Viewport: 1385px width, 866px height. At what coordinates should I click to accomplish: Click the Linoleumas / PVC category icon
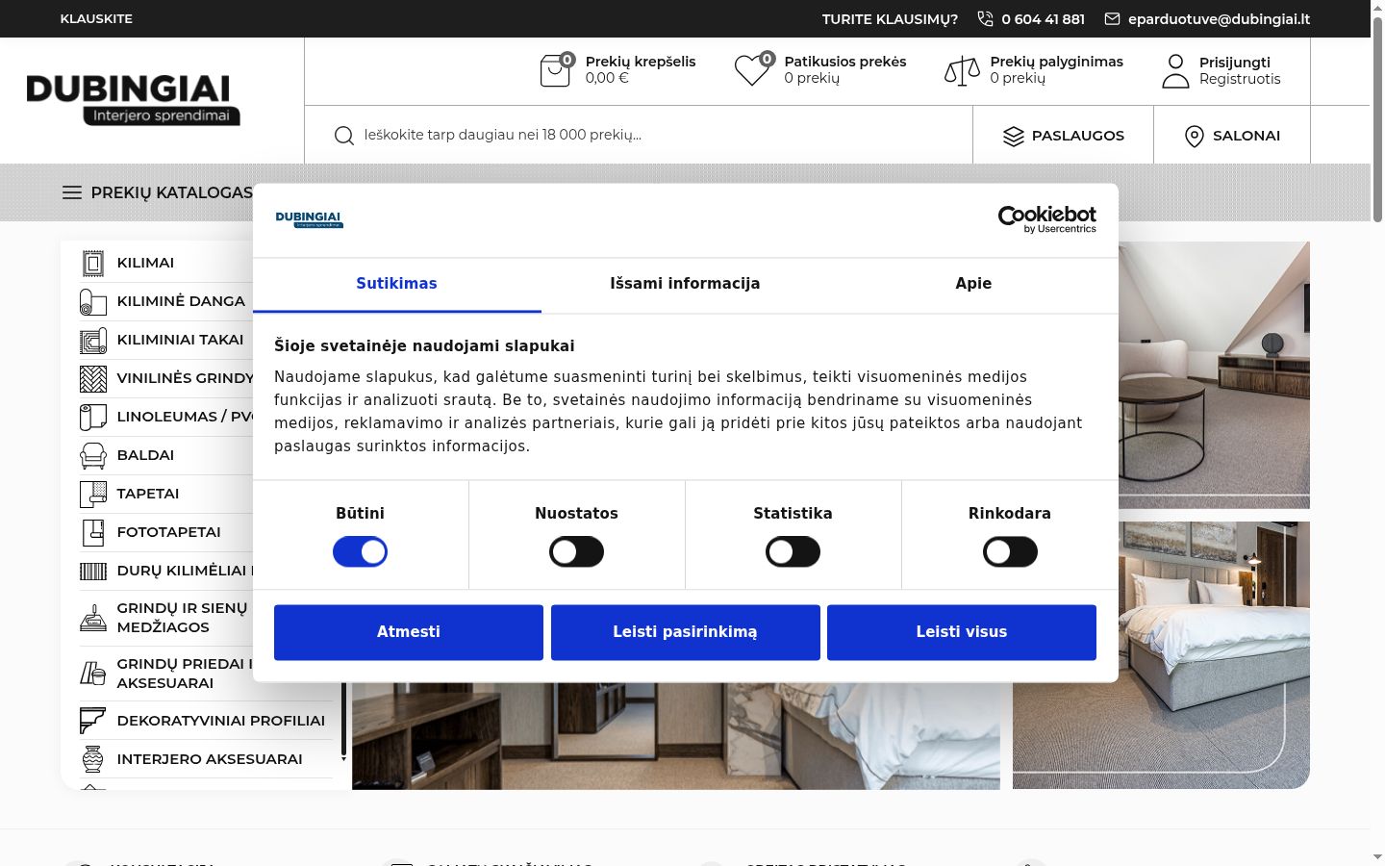pyautogui.click(x=92, y=417)
